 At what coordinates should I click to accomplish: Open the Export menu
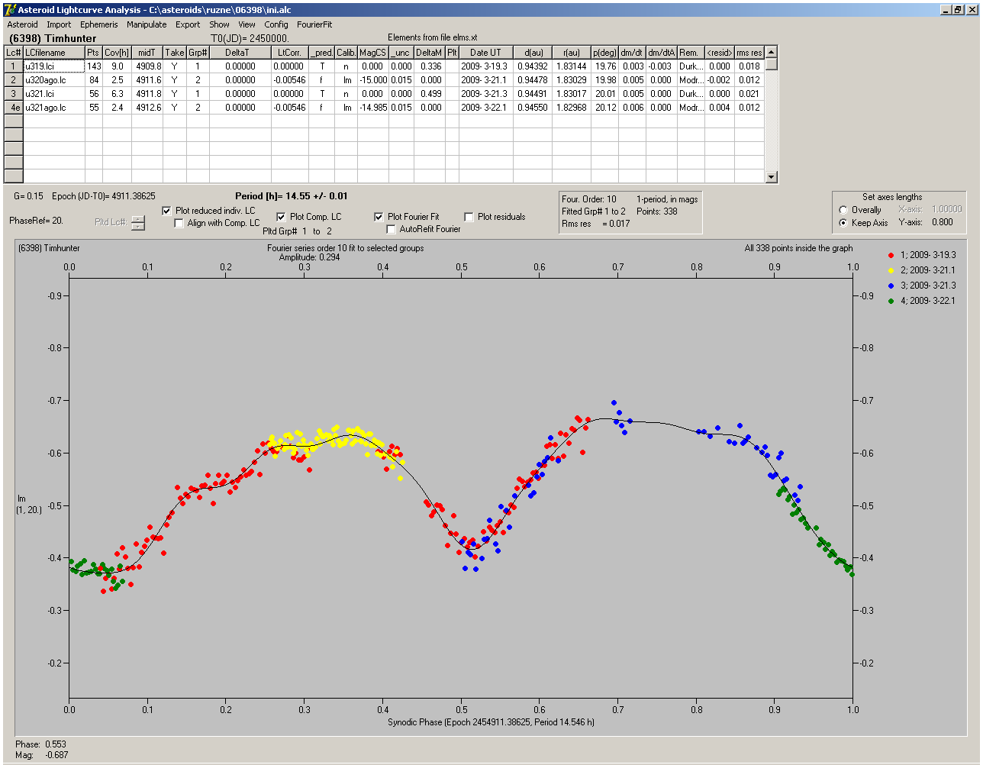[188, 24]
